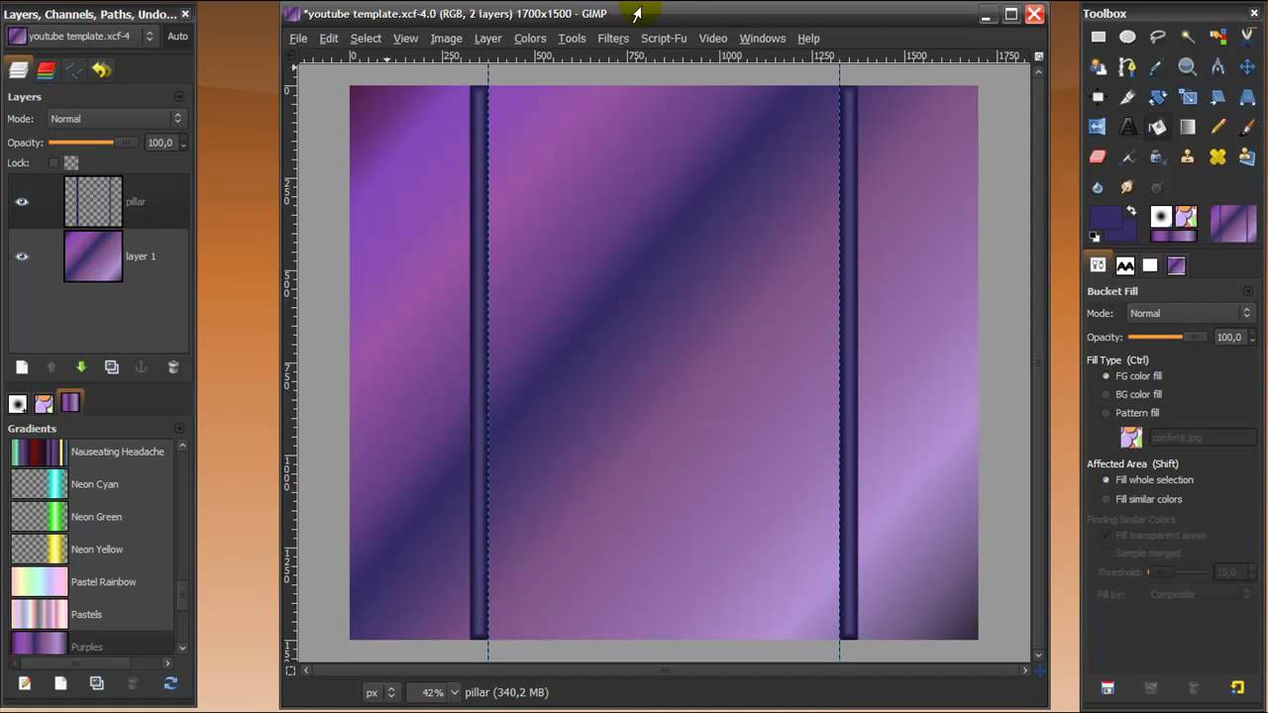Open the Filters menu
This screenshot has height=713, width=1268.
(613, 39)
